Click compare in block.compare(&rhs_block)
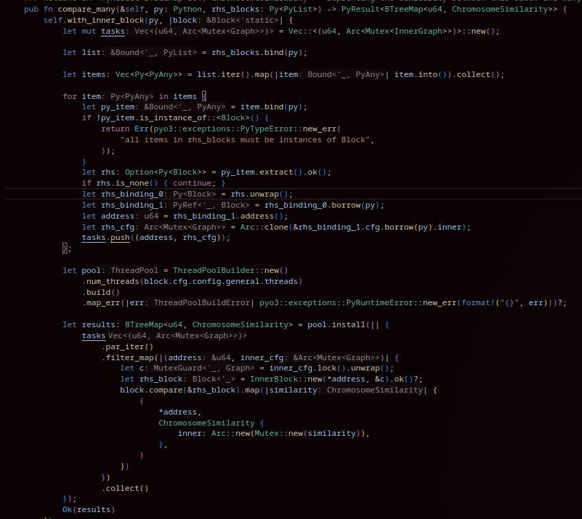 click(166, 390)
